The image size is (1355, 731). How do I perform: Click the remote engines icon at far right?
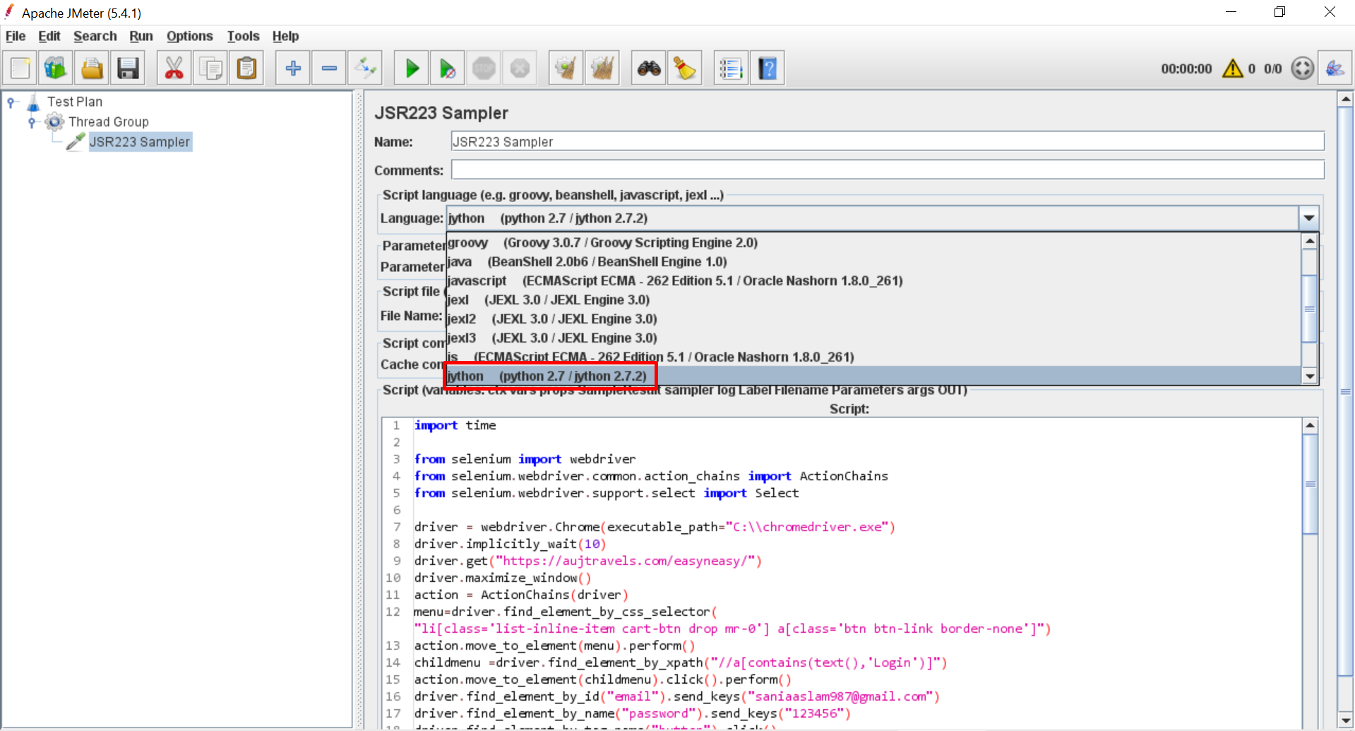click(1335, 69)
